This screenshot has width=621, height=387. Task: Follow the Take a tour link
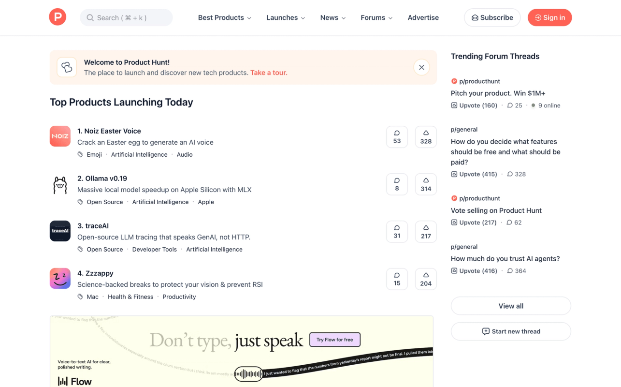(269, 73)
